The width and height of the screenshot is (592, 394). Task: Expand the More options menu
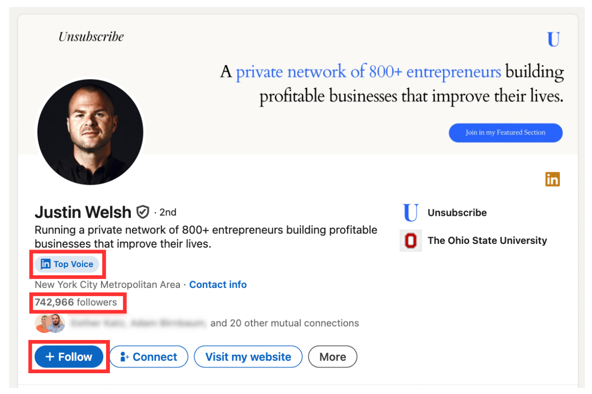pyautogui.click(x=332, y=357)
